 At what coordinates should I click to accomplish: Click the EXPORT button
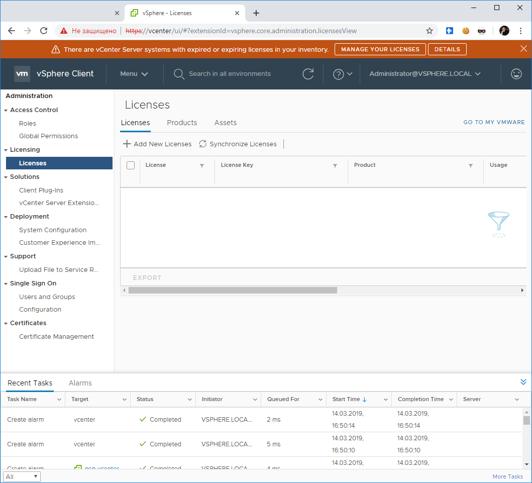click(x=147, y=277)
